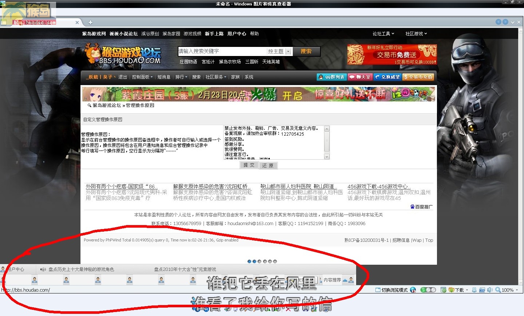Screen dimensions: 524x316
Task: Expand the 排行 menu
Action: tap(181, 77)
